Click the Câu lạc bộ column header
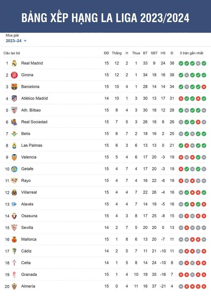The image size is (211, 296). pyautogui.click(x=12, y=53)
